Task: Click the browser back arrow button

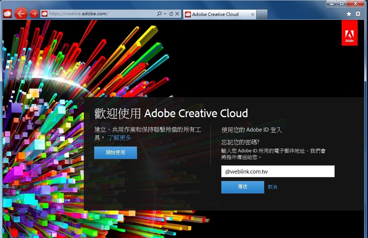Action: click(x=21, y=14)
